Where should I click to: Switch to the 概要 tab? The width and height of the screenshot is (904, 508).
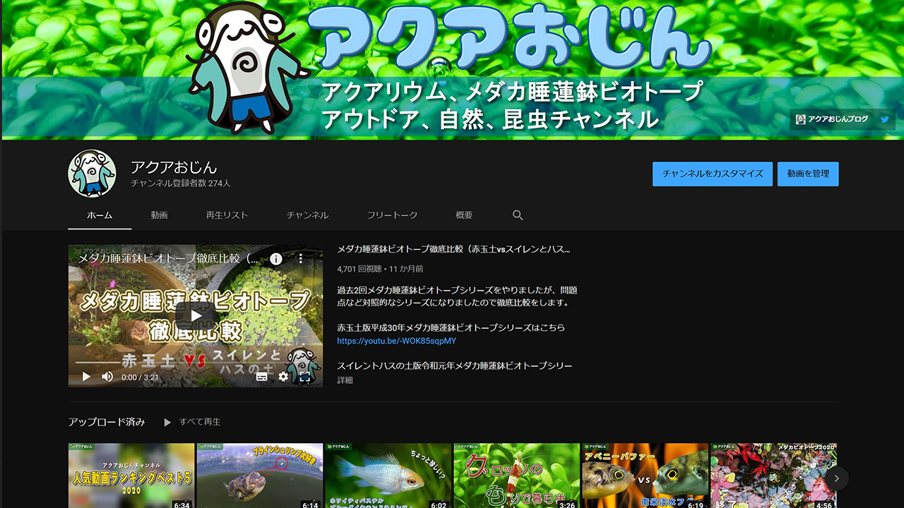pyautogui.click(x=464, y=215)
